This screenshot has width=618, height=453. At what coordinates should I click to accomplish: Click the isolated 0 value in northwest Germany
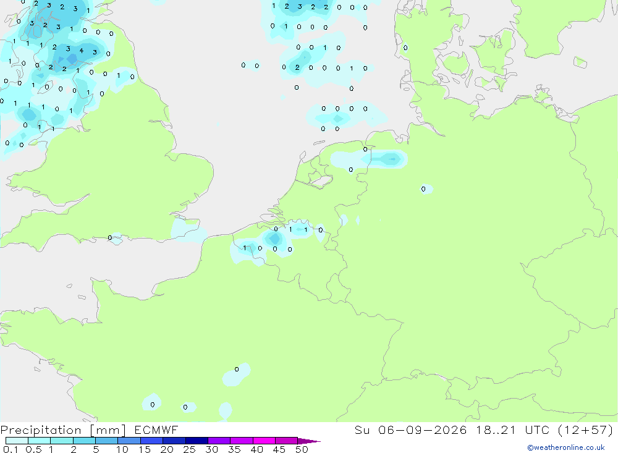423,189
